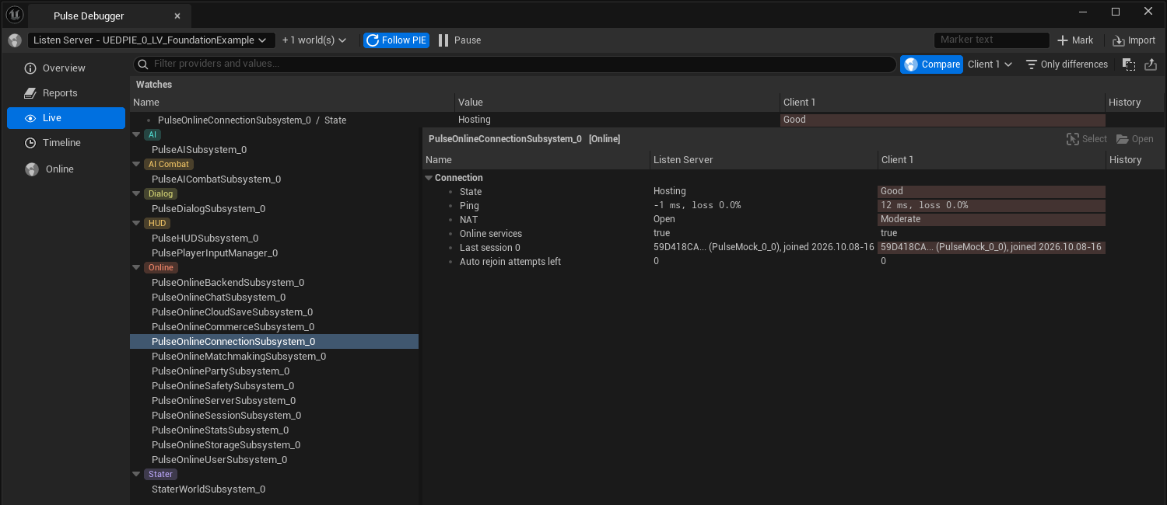Select the Live page in sidebar
Image resolution: width=1167 pixels, height=505 pixels.
66,118
